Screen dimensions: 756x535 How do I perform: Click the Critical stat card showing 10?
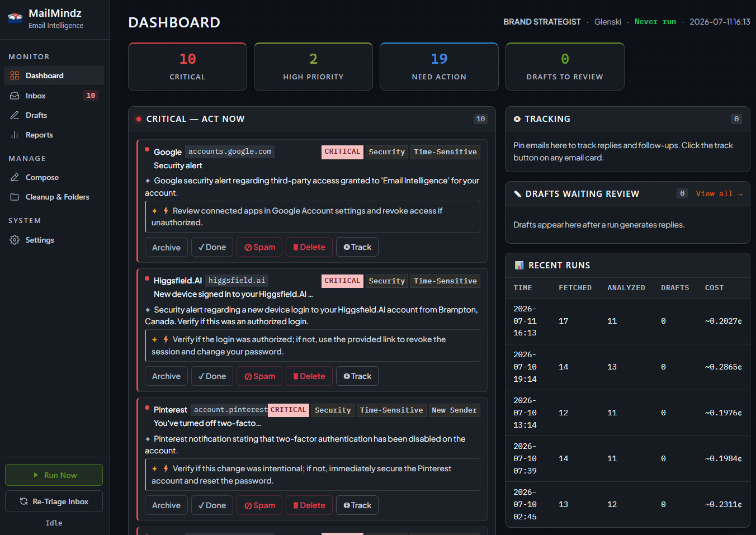click(x=187, y=67)
